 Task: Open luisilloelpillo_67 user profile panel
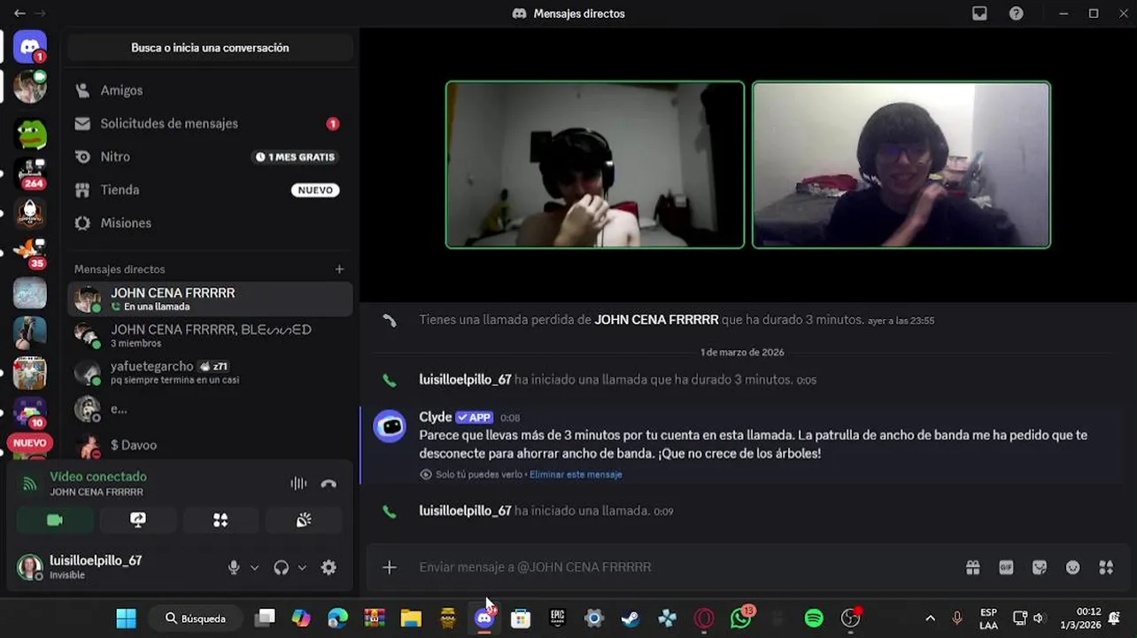(80, 567)
